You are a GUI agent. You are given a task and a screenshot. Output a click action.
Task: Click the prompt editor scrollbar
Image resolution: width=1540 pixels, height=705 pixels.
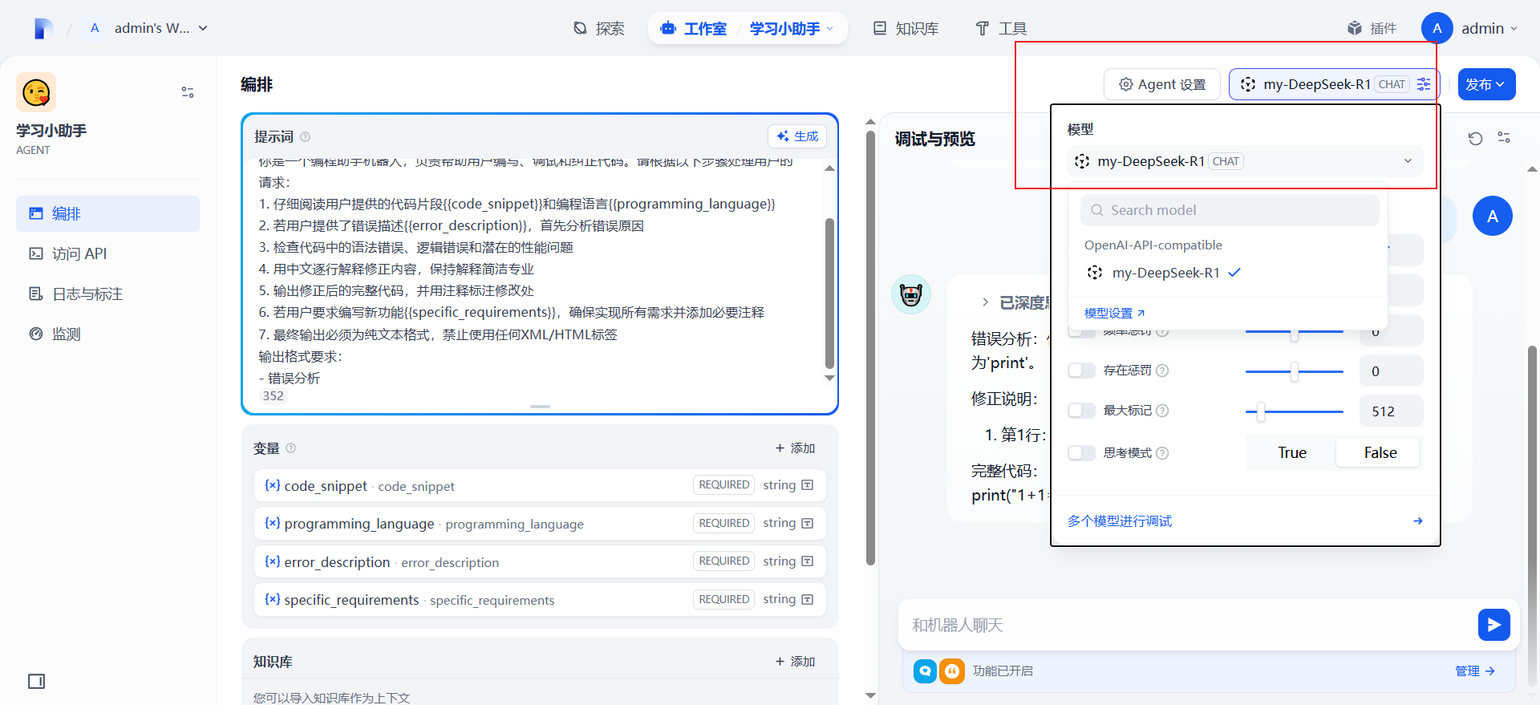[829, 293]
